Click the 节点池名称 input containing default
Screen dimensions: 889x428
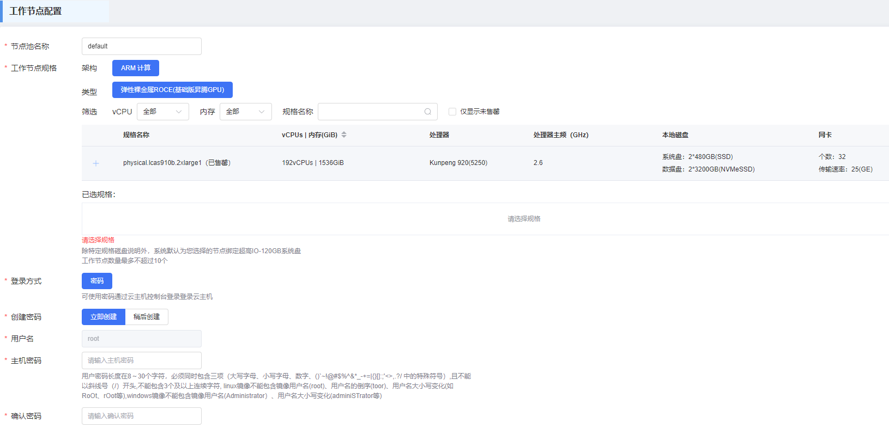pyautogui.click(x=142, y=46)
